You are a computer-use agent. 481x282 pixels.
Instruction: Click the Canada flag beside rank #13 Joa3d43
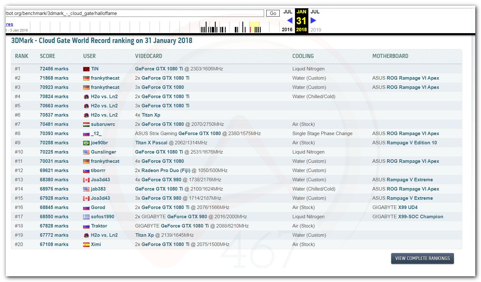(86, 180)
